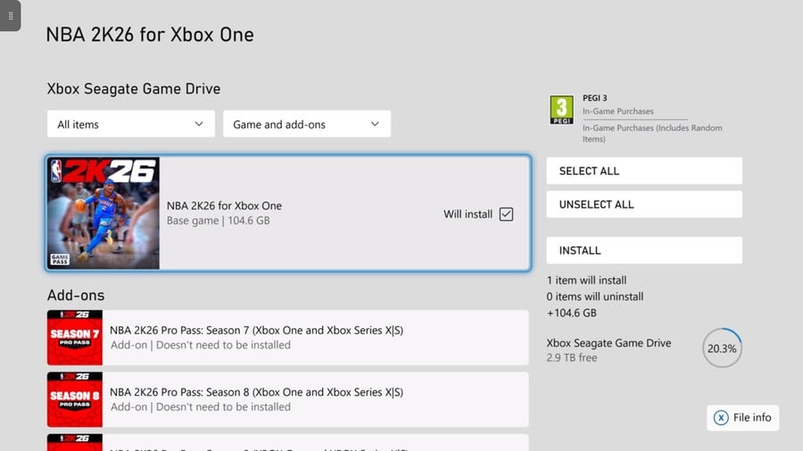Select the Season 8 Pro Pass thumbnail
Viewport: 803px width, 451px height.
(75, 399)
